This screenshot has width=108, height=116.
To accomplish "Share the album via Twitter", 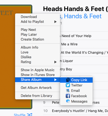I will [76, 85].
